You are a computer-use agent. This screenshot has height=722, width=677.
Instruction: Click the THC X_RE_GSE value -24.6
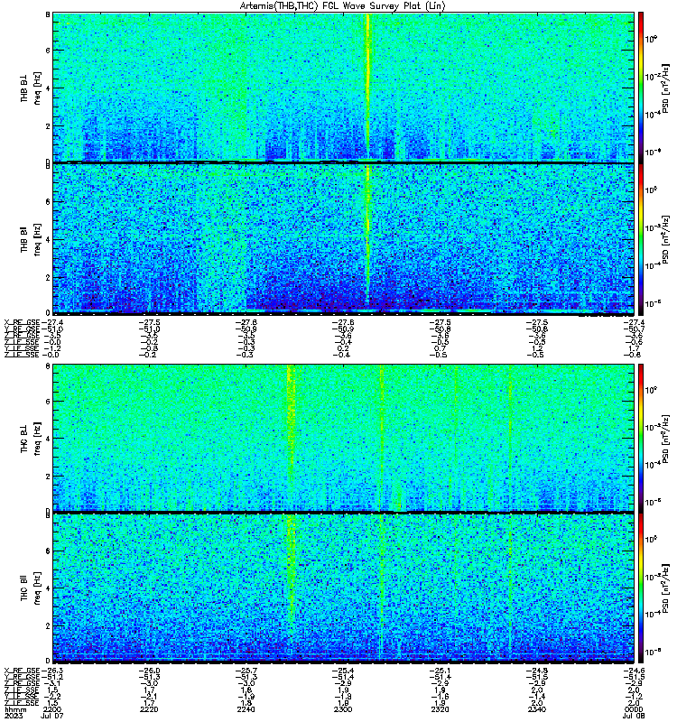[634, 671]
